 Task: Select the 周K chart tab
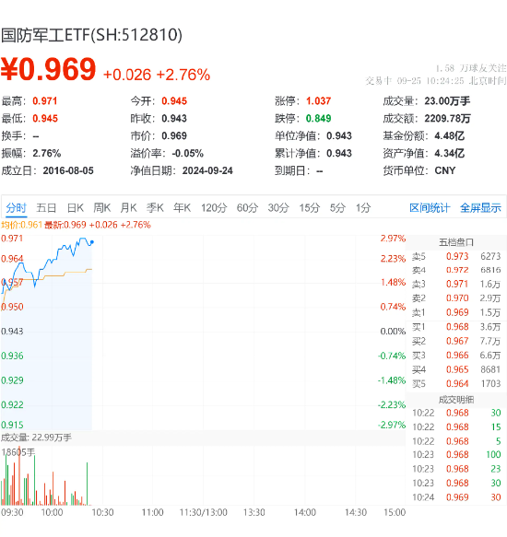pyautogui.click(x=102, y=207)
